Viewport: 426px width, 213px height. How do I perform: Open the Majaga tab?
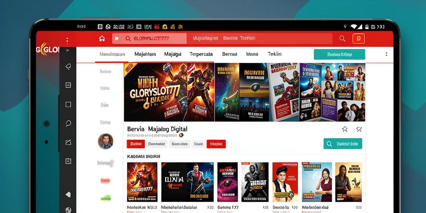click(173, 54)
